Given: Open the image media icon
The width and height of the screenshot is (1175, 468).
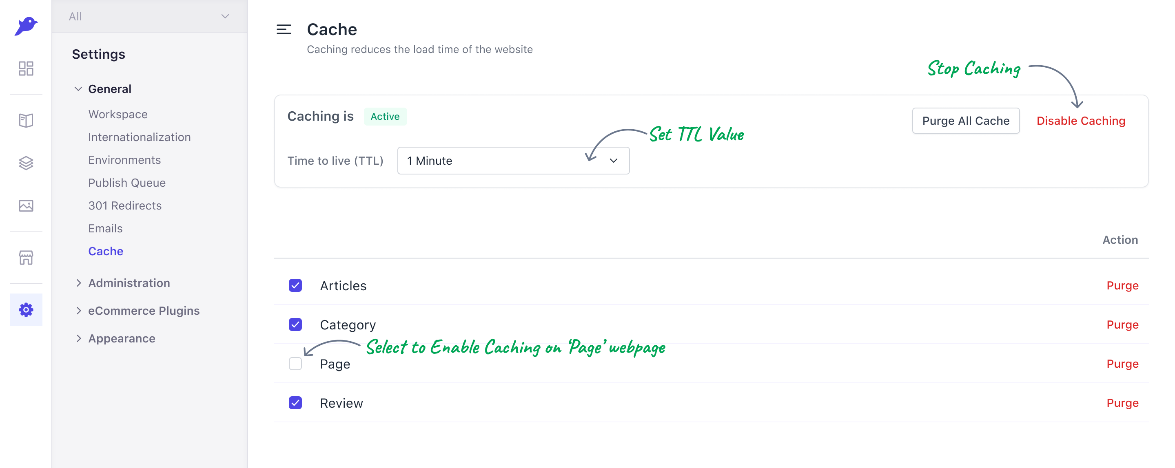Looking at the screenshot, I should tap(26, 205).
